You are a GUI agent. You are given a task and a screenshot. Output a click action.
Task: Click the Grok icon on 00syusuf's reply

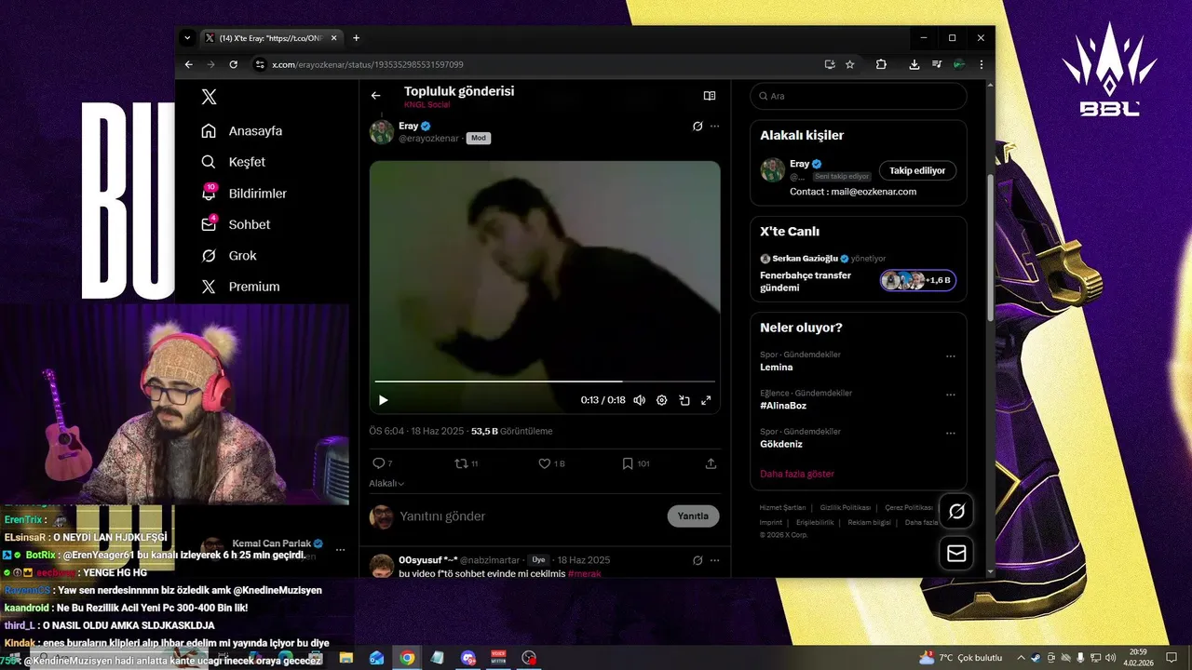click(698, 560)
